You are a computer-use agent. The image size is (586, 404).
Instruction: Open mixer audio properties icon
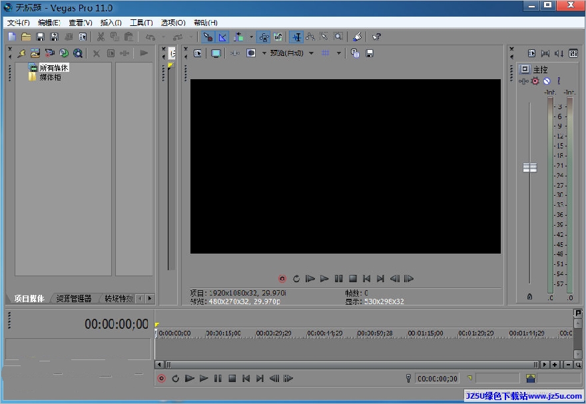(531, 53)
